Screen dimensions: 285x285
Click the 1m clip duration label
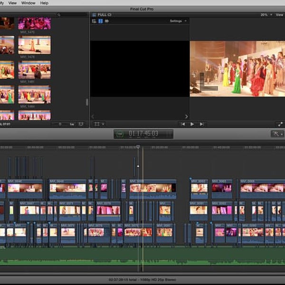(x=72, y=124)
